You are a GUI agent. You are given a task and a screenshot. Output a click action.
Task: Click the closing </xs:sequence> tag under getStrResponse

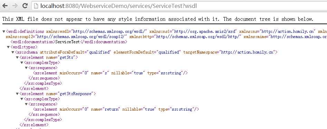click(44, 114)
